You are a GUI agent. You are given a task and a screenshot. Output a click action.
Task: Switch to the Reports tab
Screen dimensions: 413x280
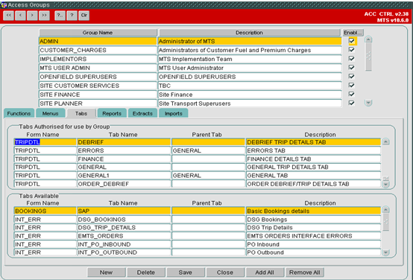(112, 113)
